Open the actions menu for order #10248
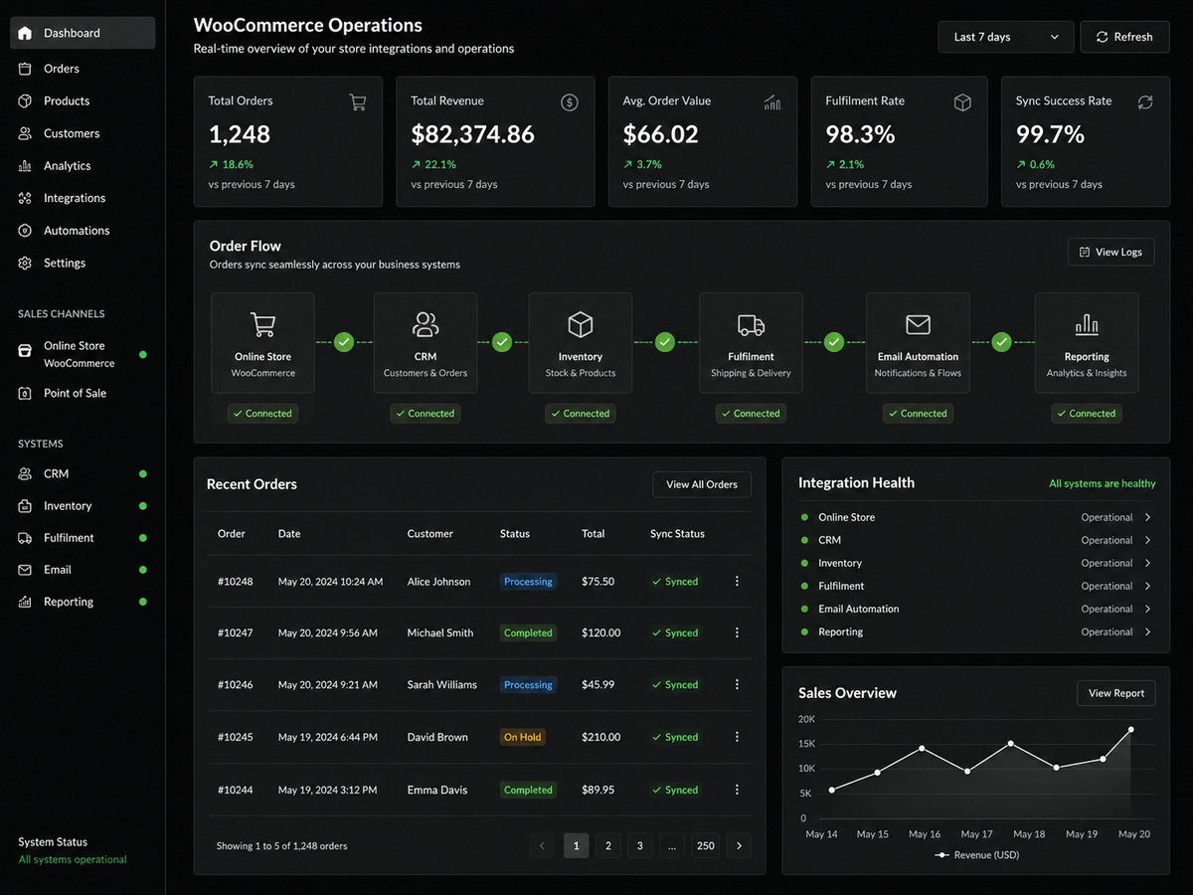The height and width of the screenshot is (895, 1193). pyautogui.click(x=737, y=581)
